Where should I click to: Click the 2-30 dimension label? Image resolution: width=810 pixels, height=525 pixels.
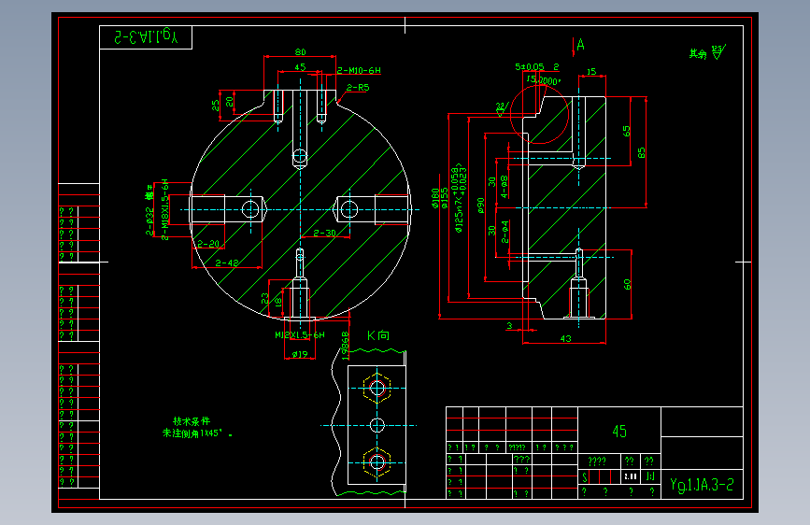(324, 233)
